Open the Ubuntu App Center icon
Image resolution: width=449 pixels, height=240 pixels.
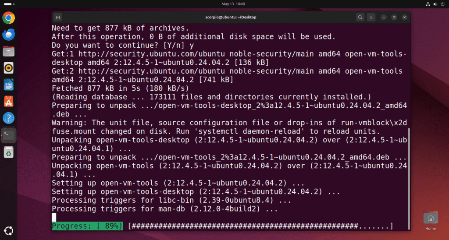point(9,101)
